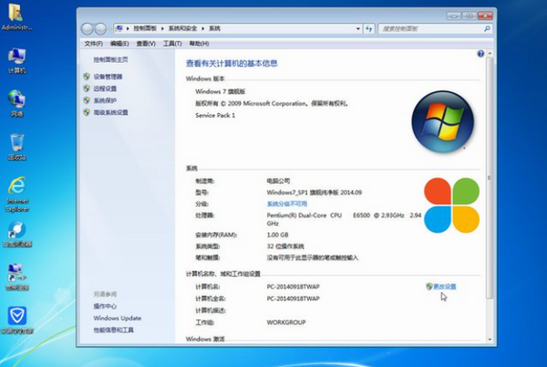Click the address bar refresh button
Image resolution: width=547 pixels, height=367 pixels.
click(x=368, y=28)
